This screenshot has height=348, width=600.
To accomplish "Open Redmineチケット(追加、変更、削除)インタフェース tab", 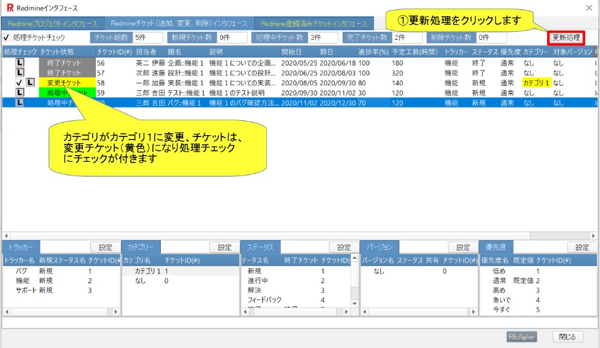I will click(x=179, y=23).
